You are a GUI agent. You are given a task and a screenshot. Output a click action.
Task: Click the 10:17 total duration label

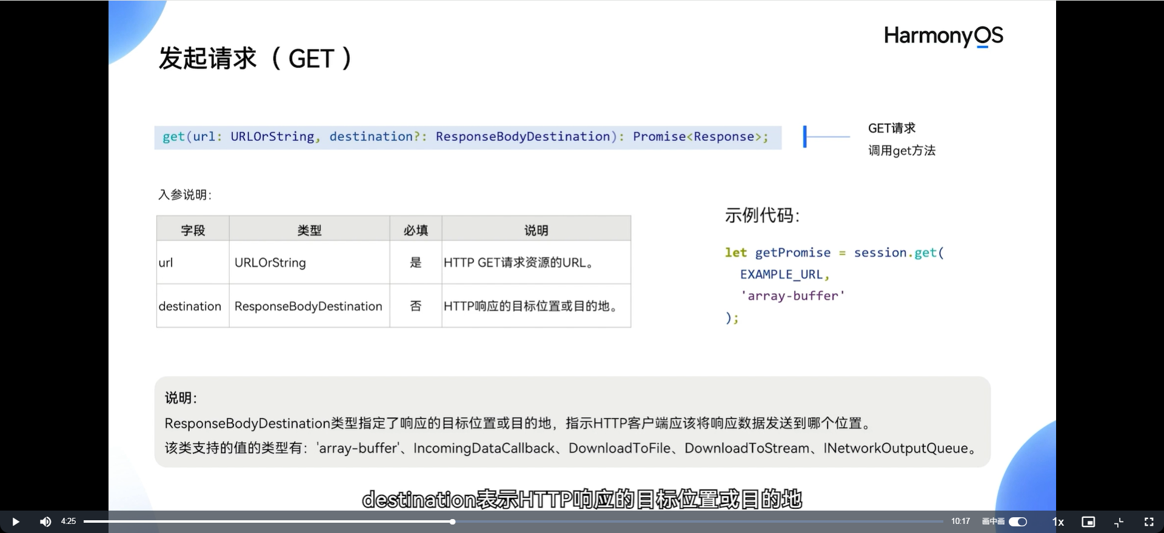pos(960,521)
